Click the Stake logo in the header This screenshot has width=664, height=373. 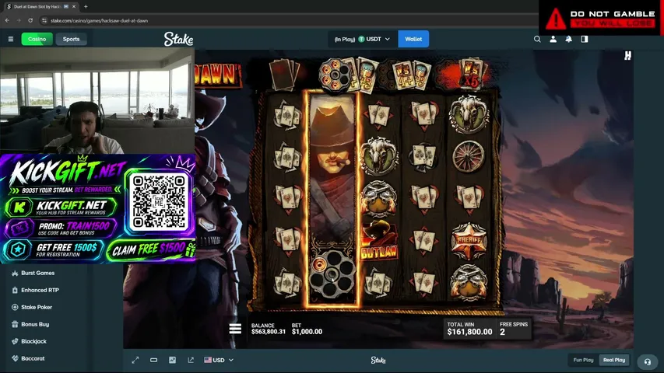(x=178, y=39)
